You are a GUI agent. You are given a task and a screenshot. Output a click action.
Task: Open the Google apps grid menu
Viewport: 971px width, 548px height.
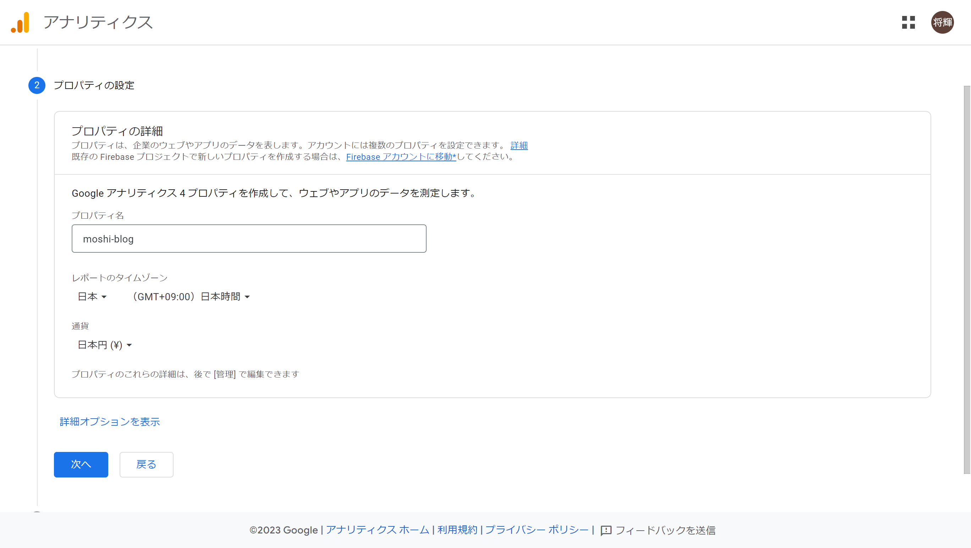click(x=909, y=23)
